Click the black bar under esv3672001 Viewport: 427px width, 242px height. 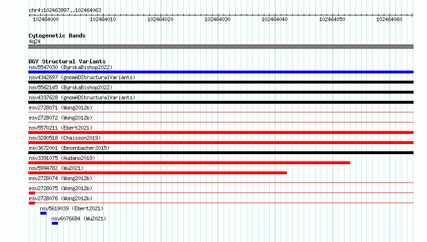coord(221,153)
